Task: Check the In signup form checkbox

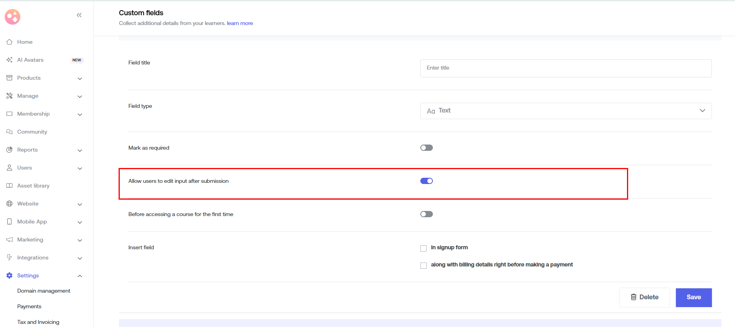Action: point(423,248)
